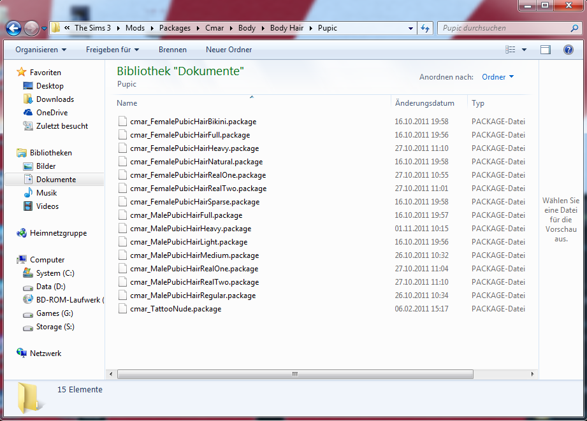
Task: Click Cmar breadcrumb in address bar
Action: pos(215,28)
